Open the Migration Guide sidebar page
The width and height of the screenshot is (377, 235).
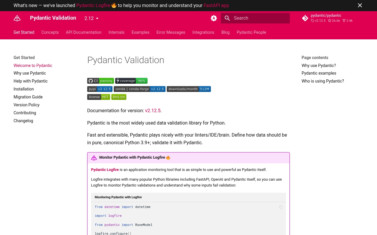28,97
